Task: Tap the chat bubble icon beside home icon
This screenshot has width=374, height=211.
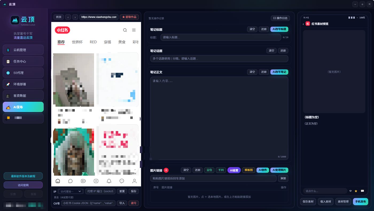Action: 71,181
